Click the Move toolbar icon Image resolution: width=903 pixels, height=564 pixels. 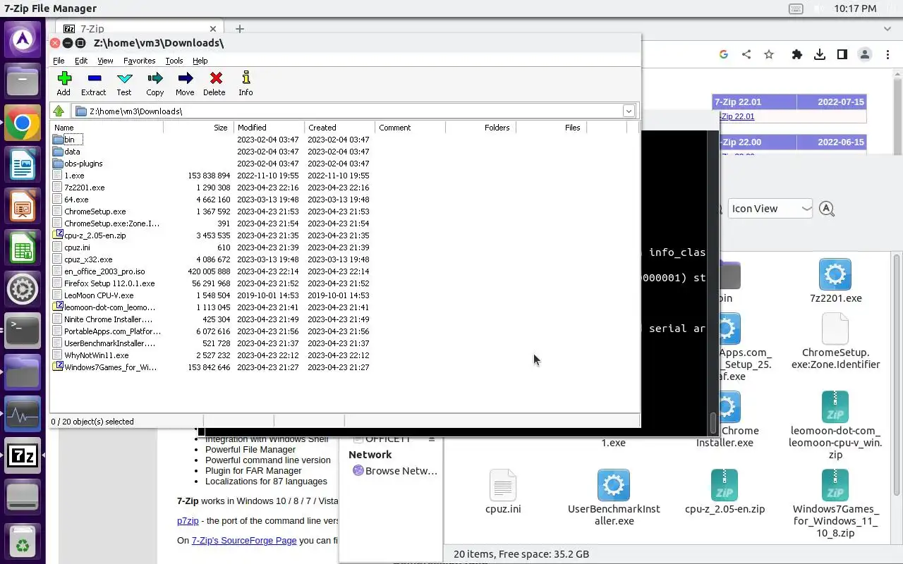point(185,83)
